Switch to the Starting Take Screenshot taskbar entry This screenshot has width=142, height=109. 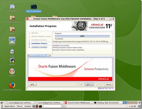tap(108, 103)
